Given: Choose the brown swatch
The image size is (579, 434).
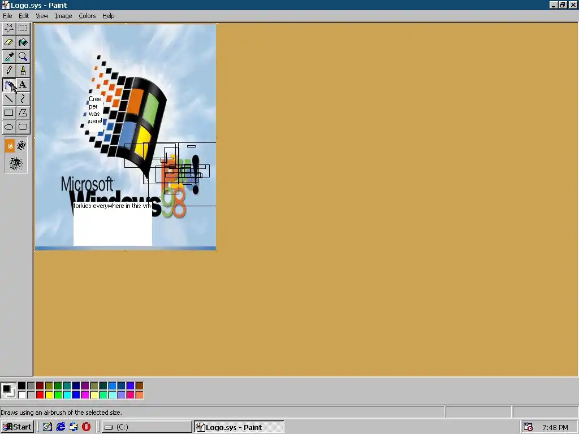Looking at the screenshot, I should (140, 386).
